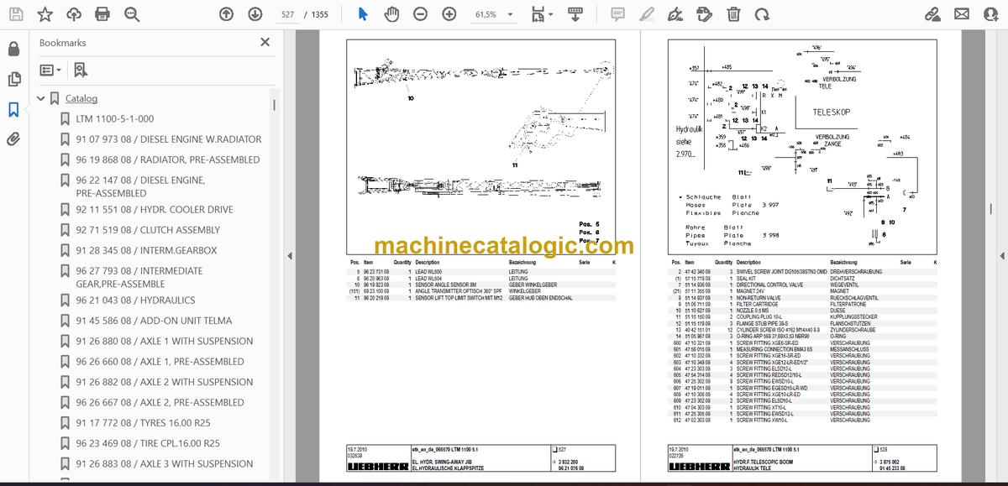This screenshot has width=1008, height=486.
Task: Click the save file icon
Action: [17, 14]
